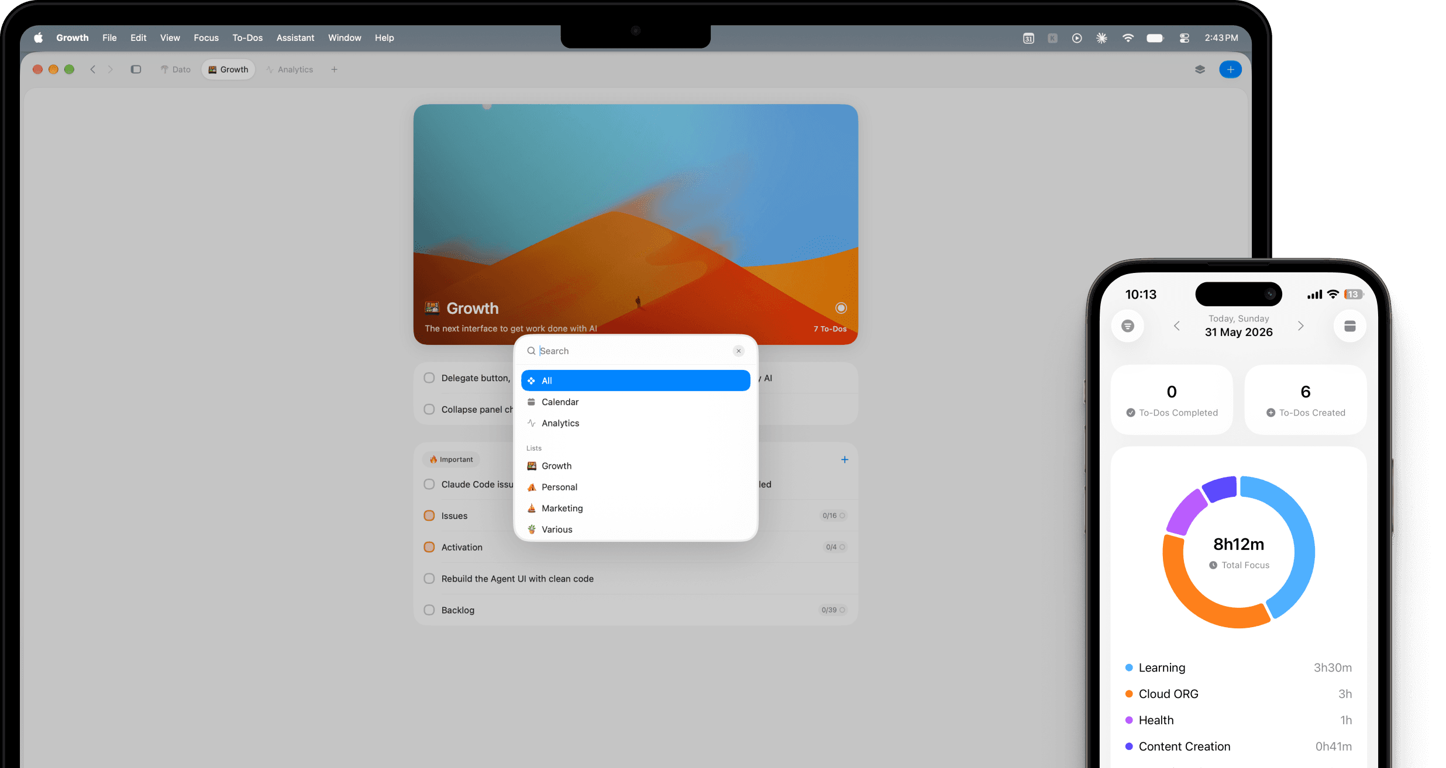
Task: Expand the Activation 0/4 subtask counter
Action: click(x=835, y=547)
